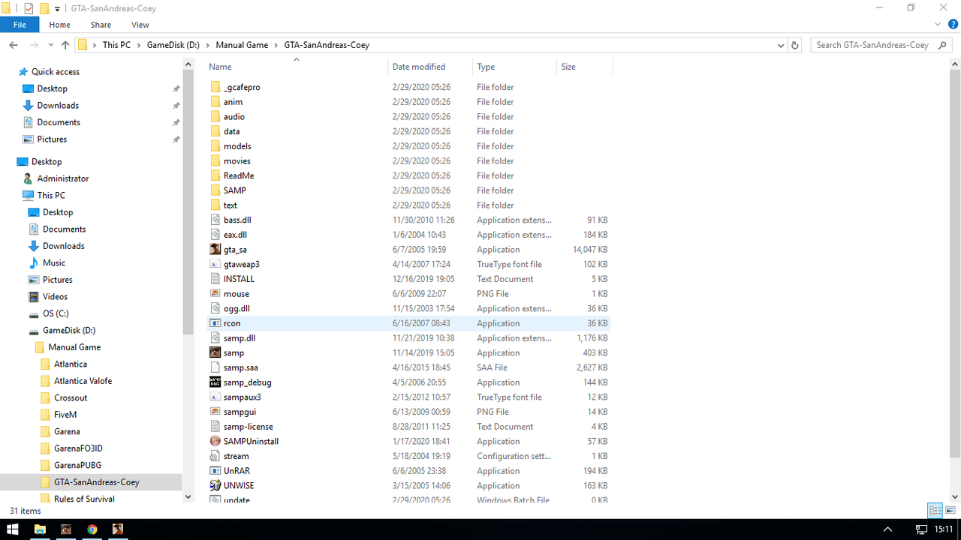Viewport: 961px width, 540px height.
Task: Select the UnRAR application icon
Action: point(215,471)
